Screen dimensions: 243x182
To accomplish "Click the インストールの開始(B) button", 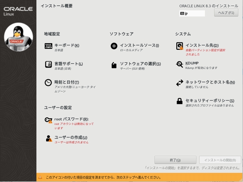I will [x=220, y=160].
